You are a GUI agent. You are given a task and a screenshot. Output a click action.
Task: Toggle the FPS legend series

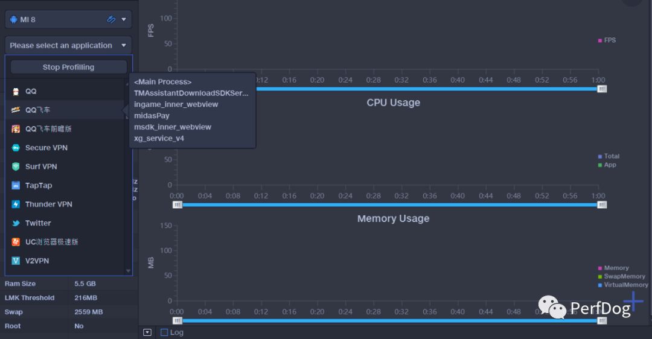coord(607,40)
